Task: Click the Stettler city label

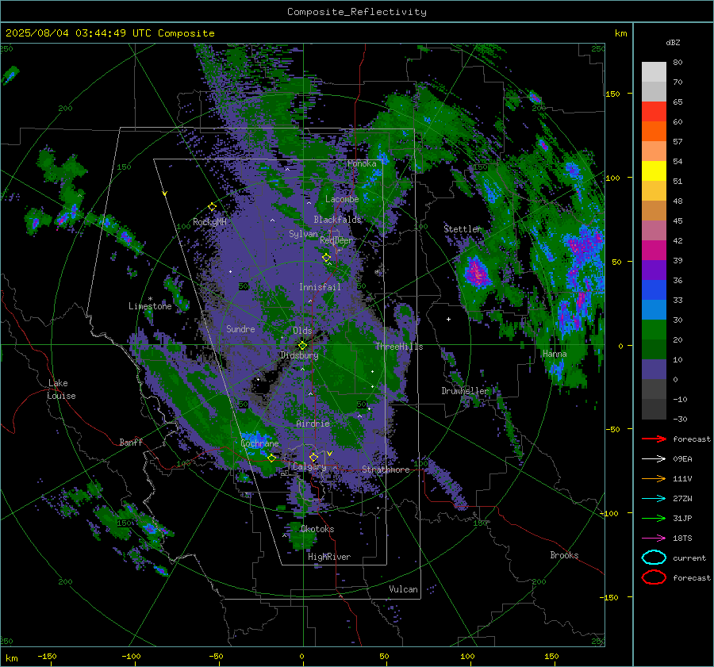Action: (x=463, y=229)
